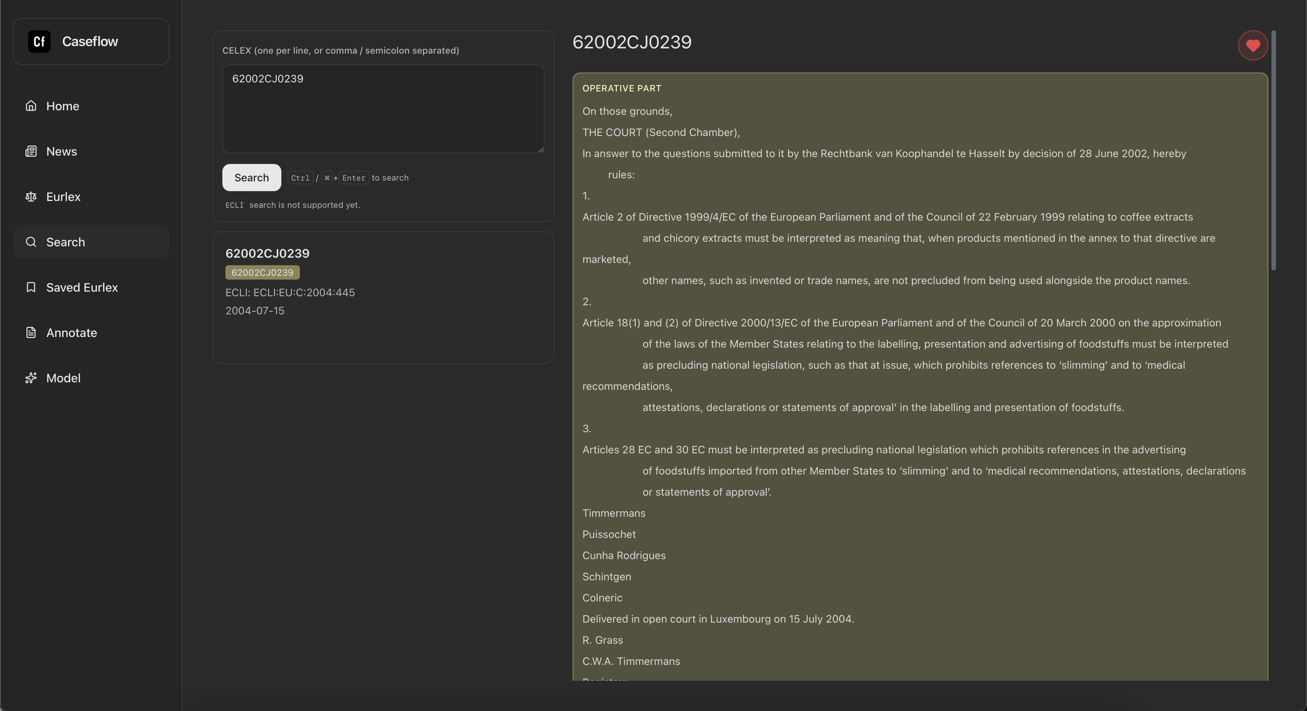Open the Model section
The height and width of the screenshot is (711, 1307).
click(x=91, y=378)
